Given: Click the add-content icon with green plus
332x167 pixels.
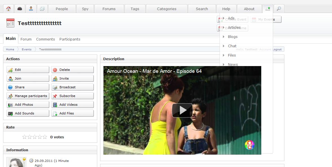Looking at the screenshot, I should click(x=267, y=9).
